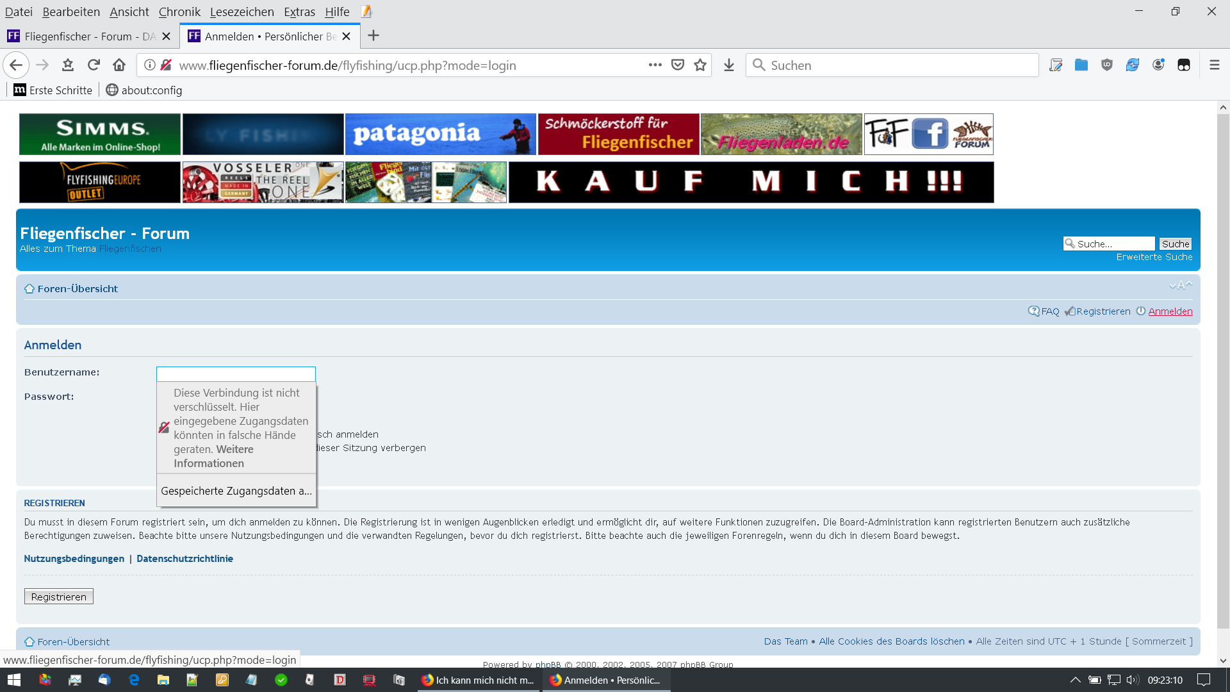
Task: Click the Benutzername input field
Action: pos(236,374)
